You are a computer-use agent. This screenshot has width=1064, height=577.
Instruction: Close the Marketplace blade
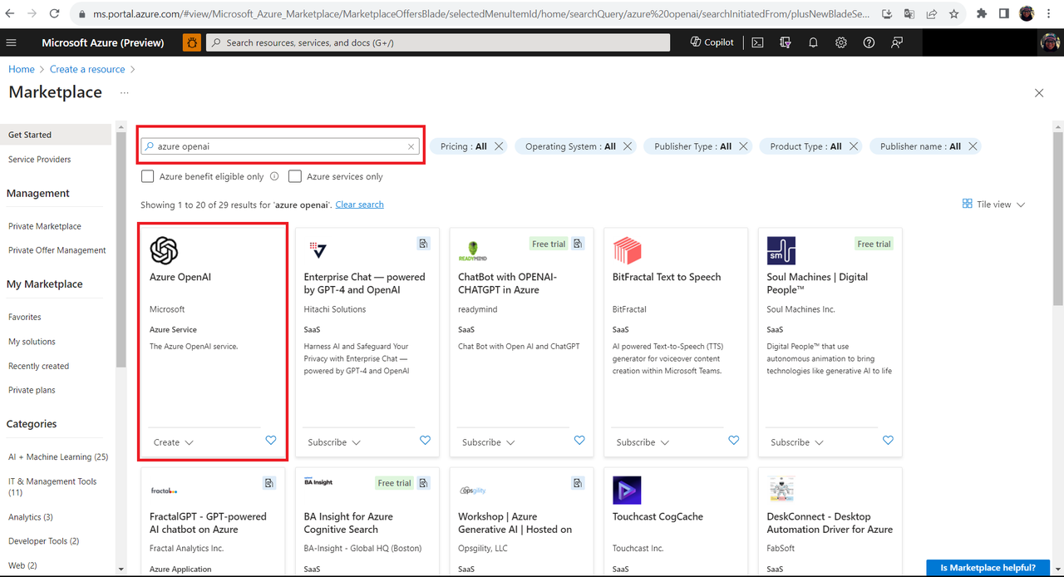coord(1039,93)
